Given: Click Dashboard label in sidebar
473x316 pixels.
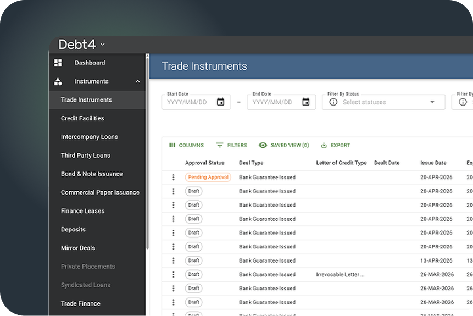Looking at the screenshot, I should click(90, 63).
